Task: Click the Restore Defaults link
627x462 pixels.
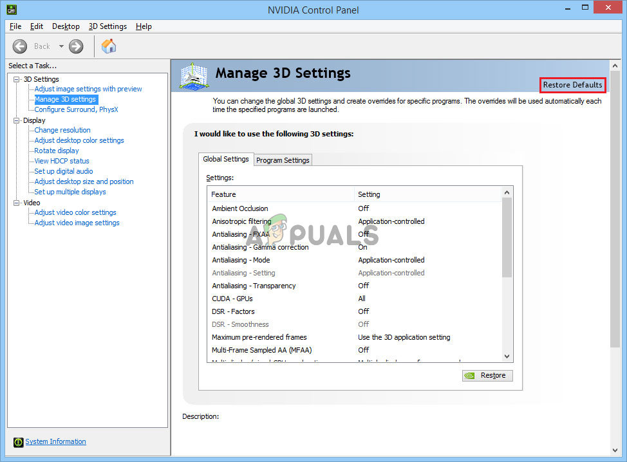Action: point(572,85)
